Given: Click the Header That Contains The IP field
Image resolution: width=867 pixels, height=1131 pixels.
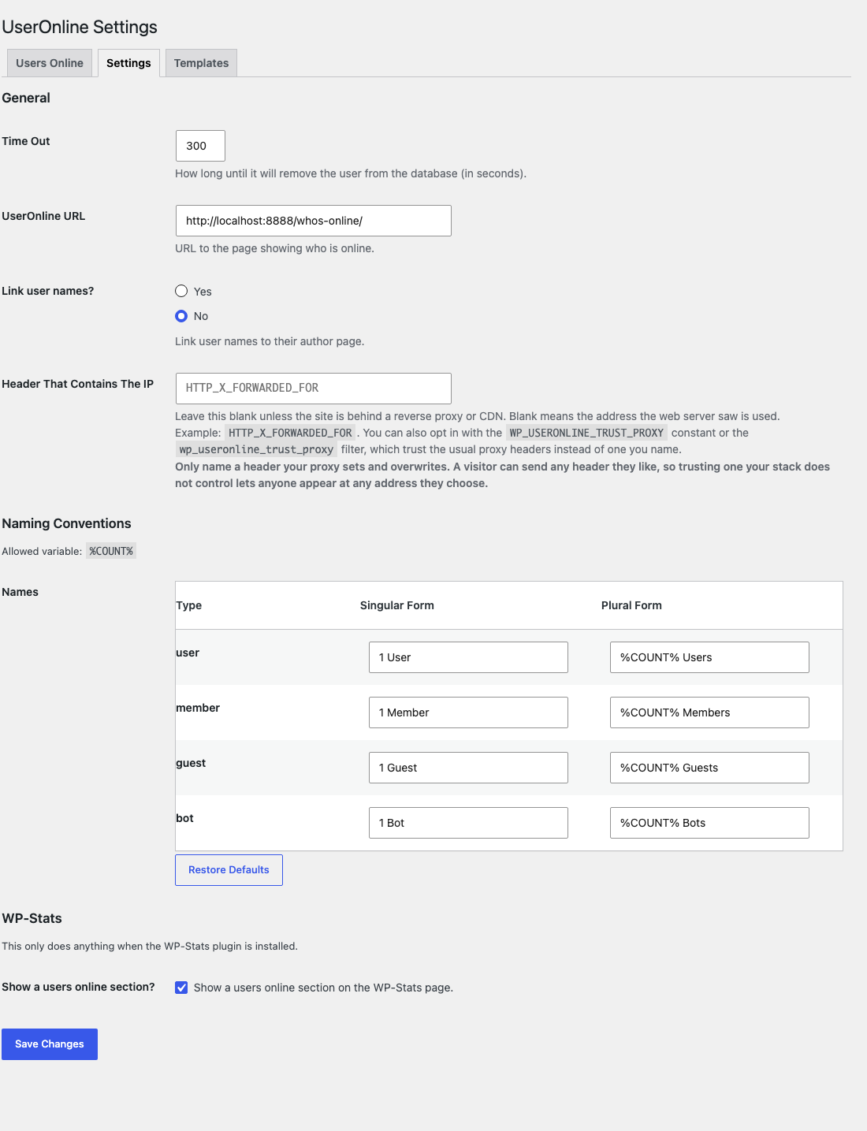Looking at the screenshot, I should click(314, 389).
